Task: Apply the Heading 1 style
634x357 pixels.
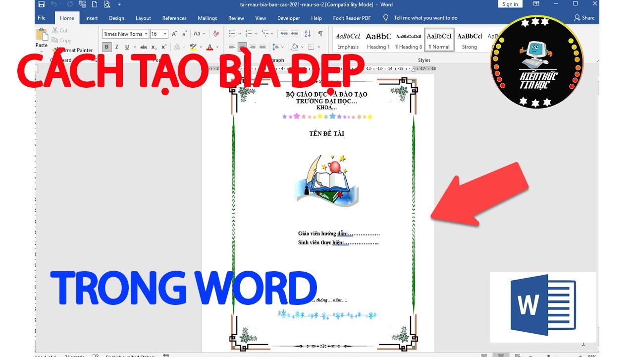Action: click(378, 41)
